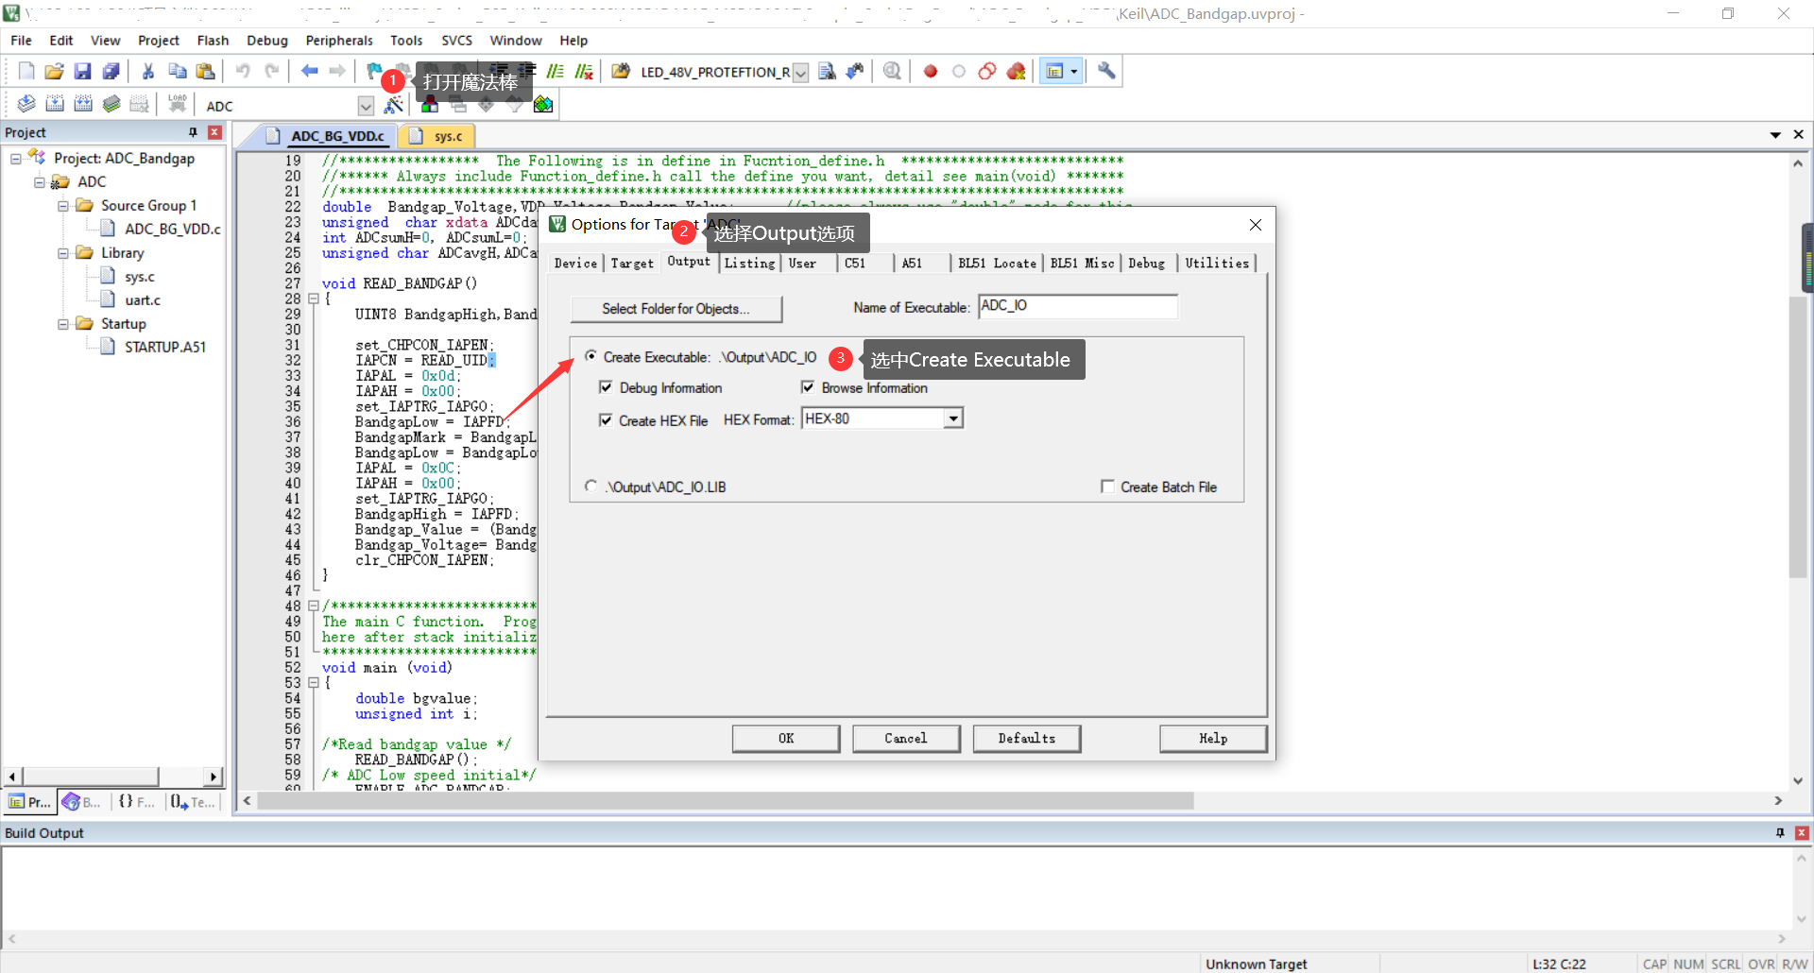Click the Defaults button
The width and height of the screenshot is (1814, 973).
pyautogui.click(x=1027, y=739)
